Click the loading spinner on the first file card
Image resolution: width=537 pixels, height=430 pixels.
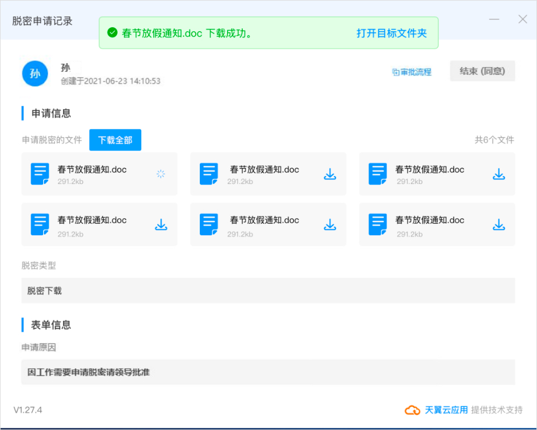click(161, 174)
